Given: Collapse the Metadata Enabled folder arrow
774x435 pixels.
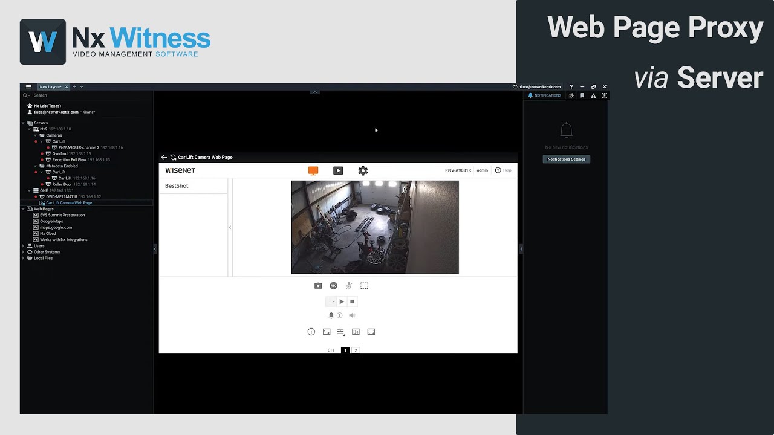Looking at the screenshot, I should click(36, 166).
